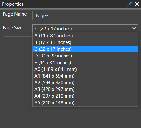
Task: Select A4 (297 x 210 mm) page size
Action: 85,96
